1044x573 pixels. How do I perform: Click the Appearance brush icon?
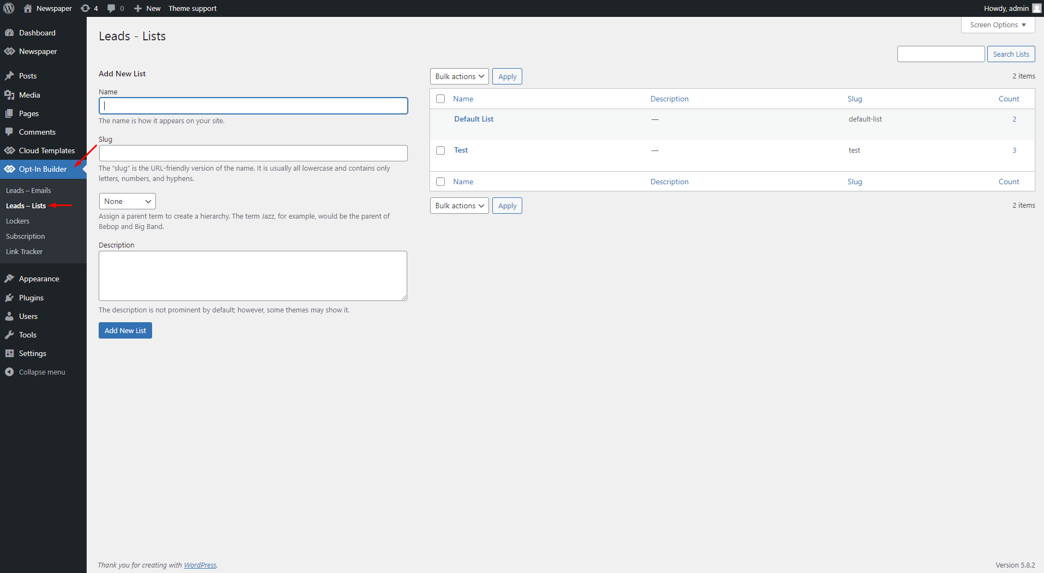tap(9, 279)
